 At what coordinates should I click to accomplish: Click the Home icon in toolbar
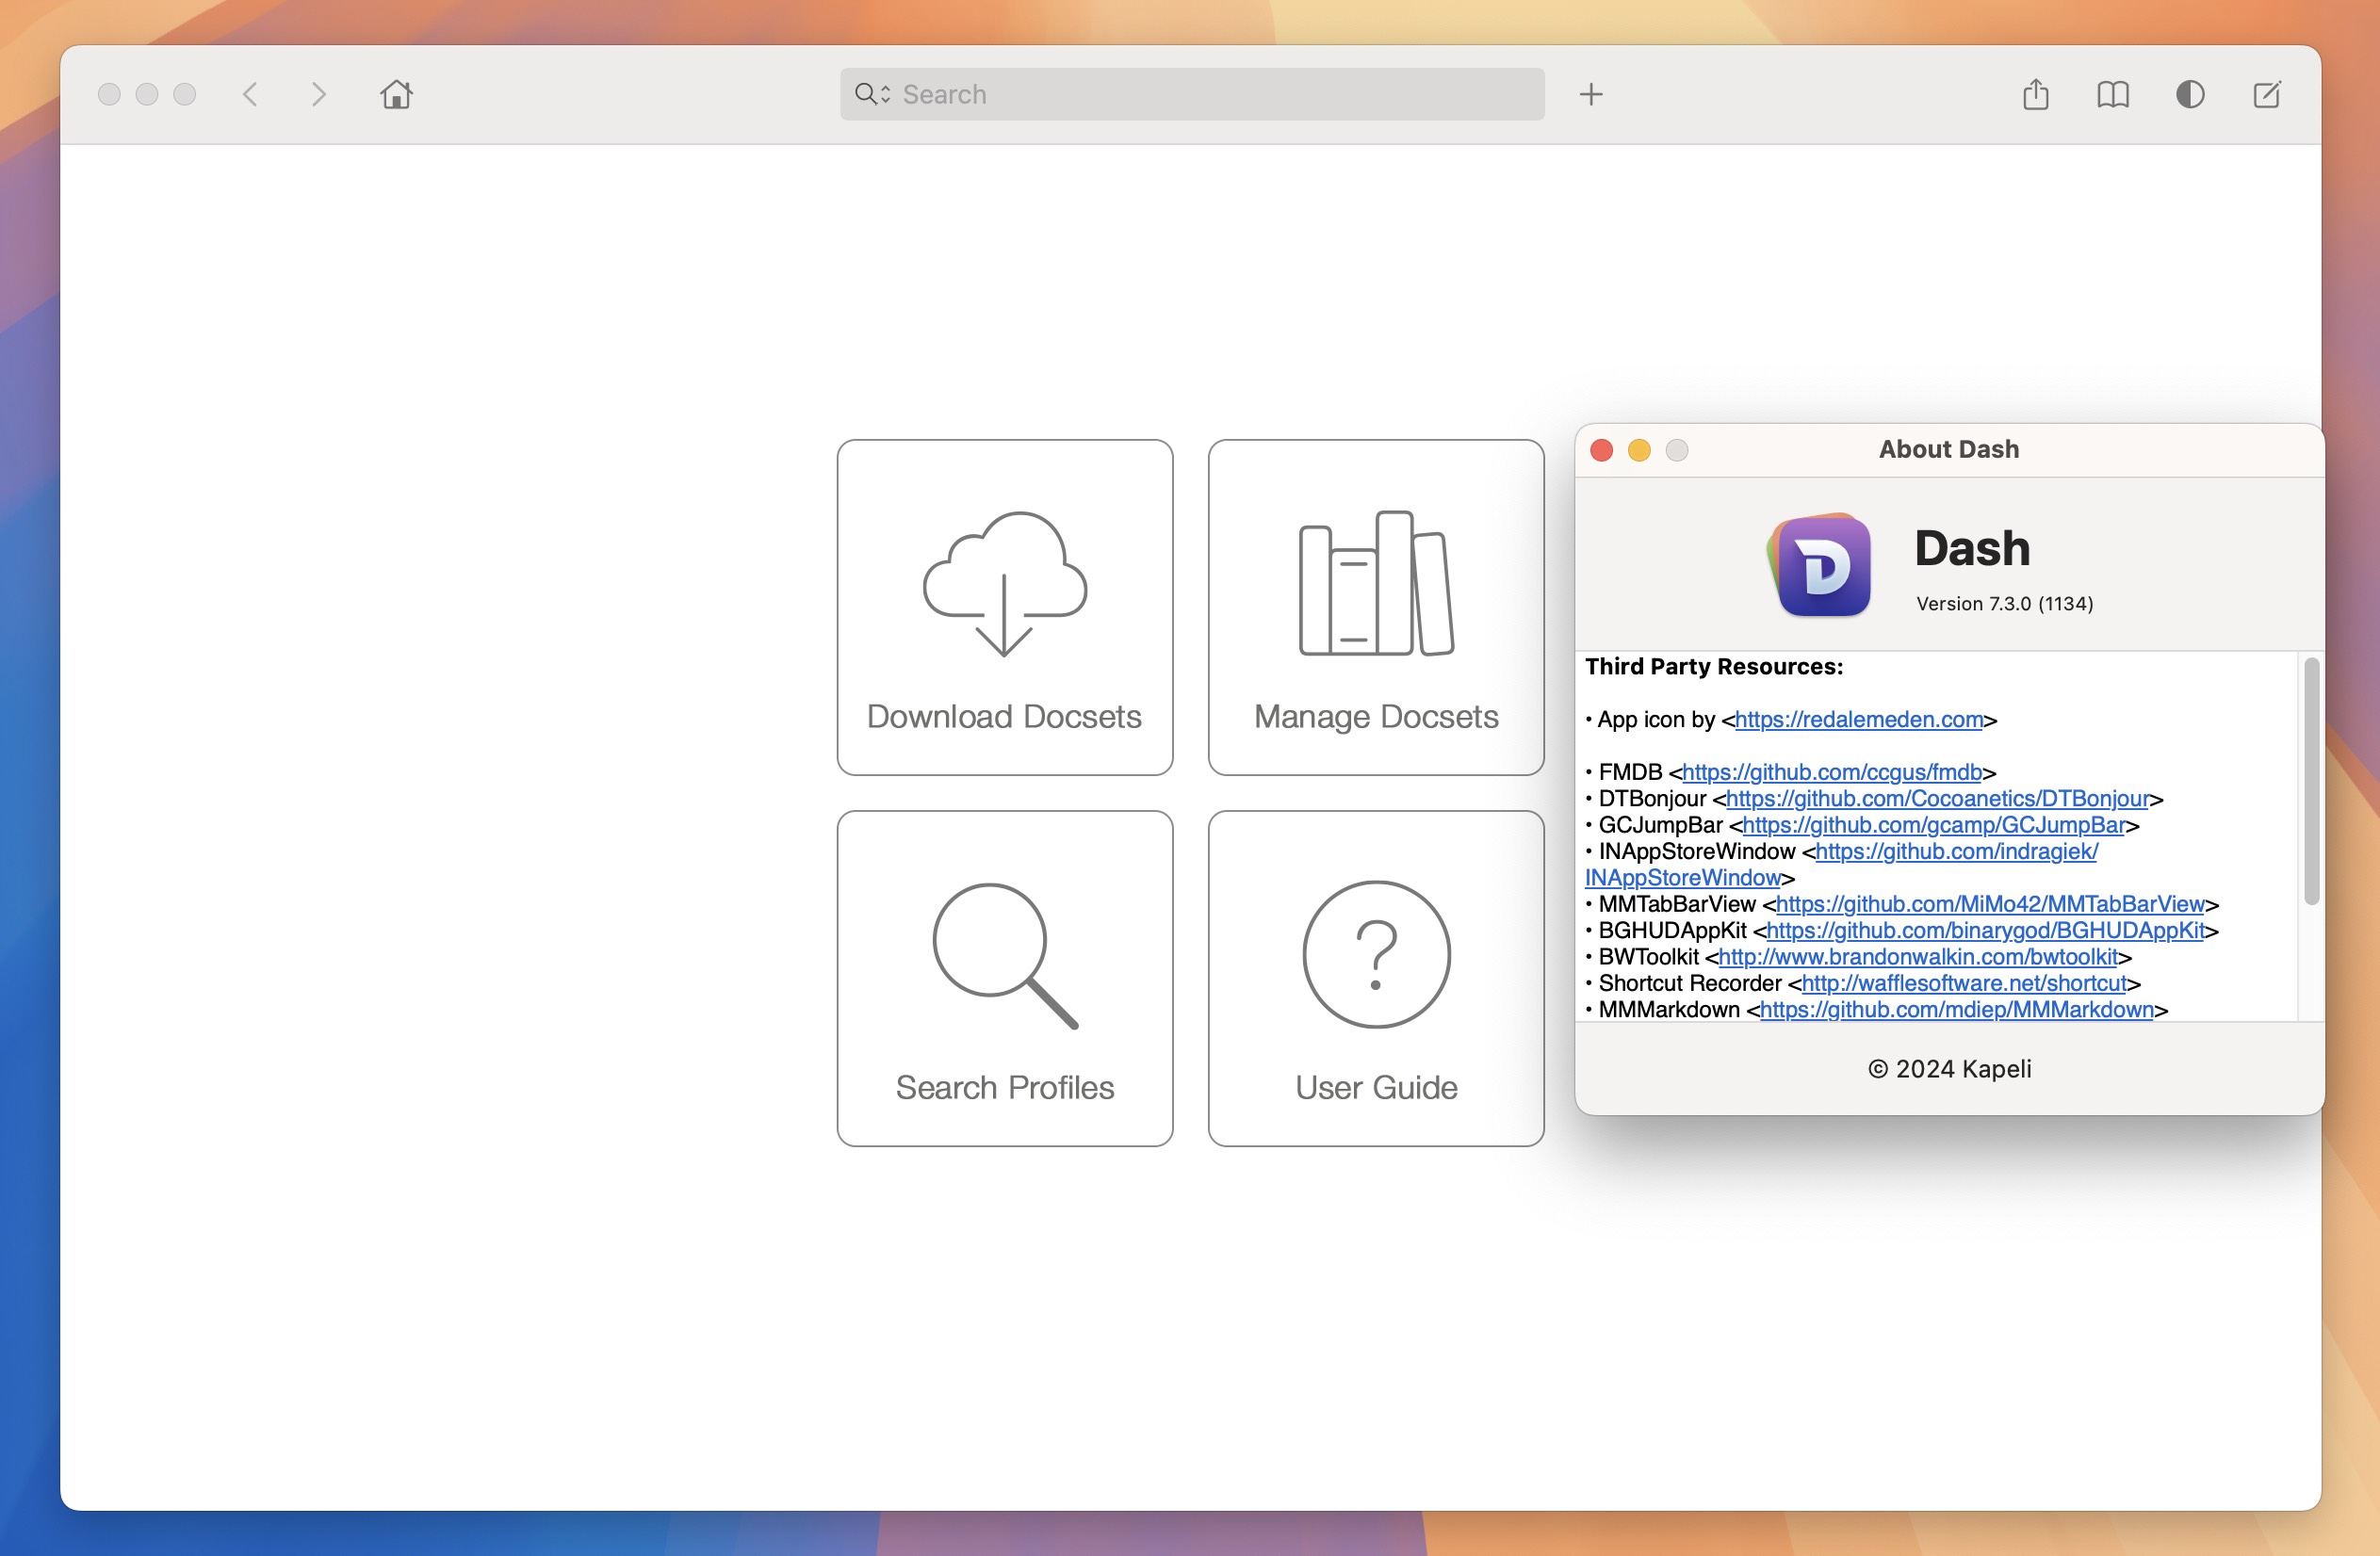tap(396, 94)
